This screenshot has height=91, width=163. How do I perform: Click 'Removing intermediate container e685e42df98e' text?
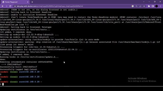[x=26, y=62]
